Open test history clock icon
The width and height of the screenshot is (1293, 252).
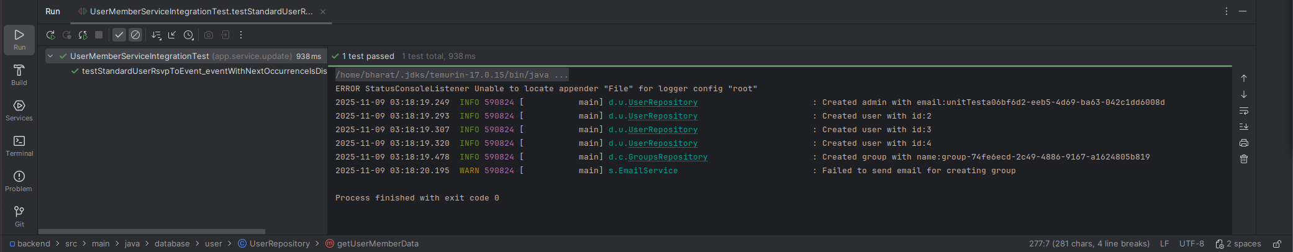coord(188,35)
